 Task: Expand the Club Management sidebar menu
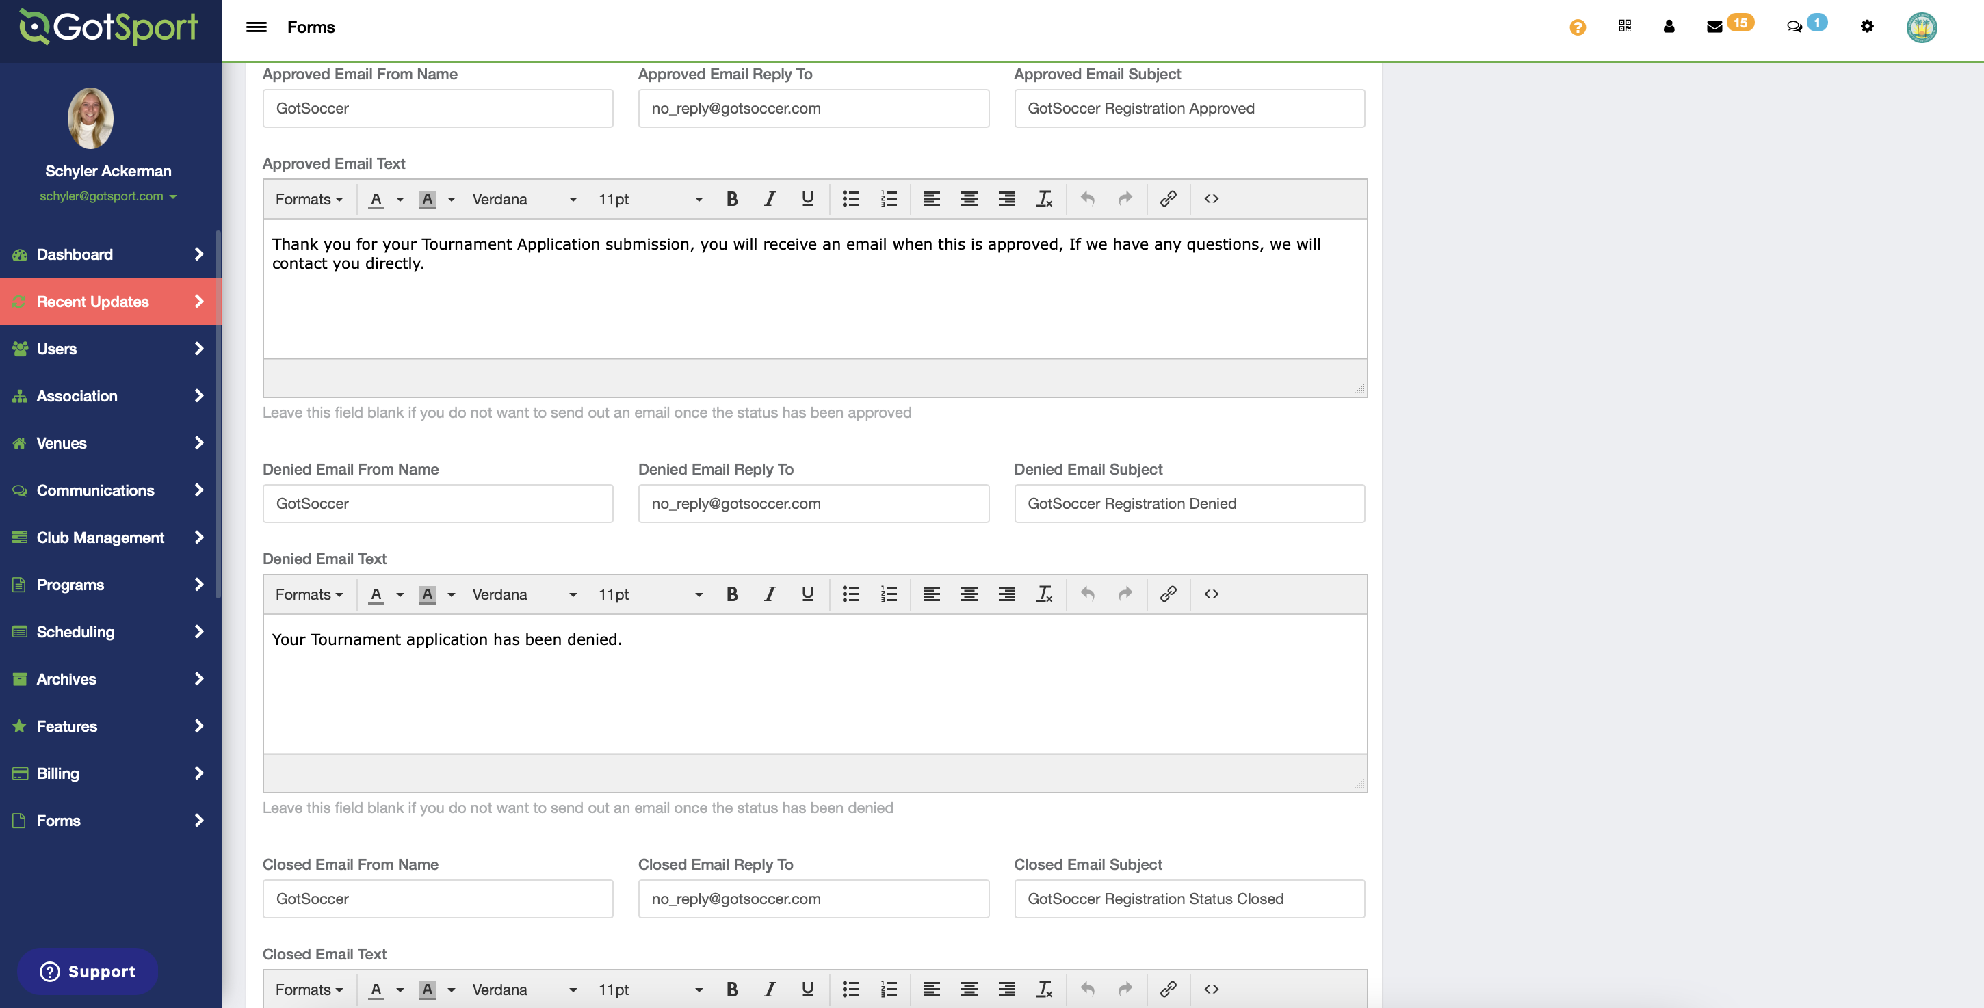tap(110, 538)
